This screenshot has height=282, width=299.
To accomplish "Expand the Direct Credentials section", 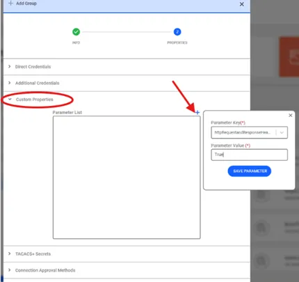I will pos(10,67).
